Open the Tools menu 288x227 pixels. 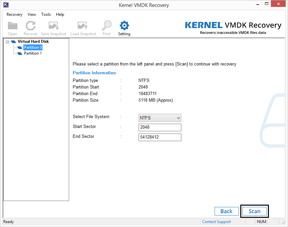point(46,14)
